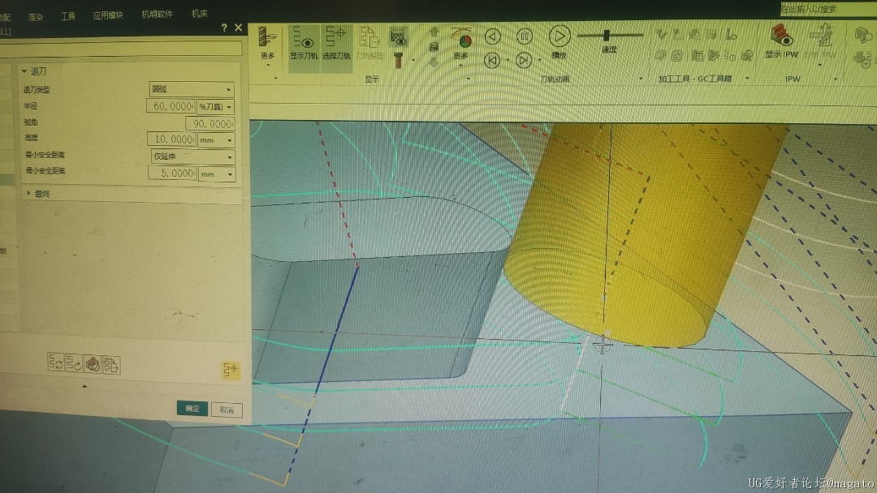Collapse dialog using small up arrow at bottom
The height and width of the screenshot is (493, 877).
(x=84, y=386)
